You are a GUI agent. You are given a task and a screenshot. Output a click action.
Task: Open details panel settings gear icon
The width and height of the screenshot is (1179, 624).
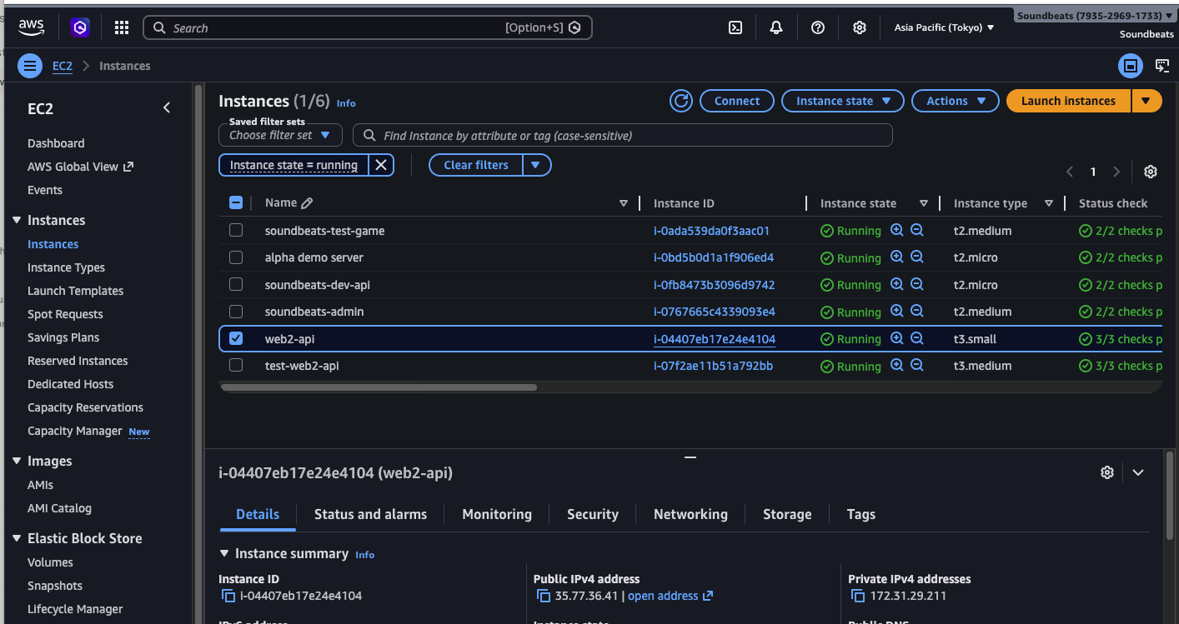[1107, 472]
